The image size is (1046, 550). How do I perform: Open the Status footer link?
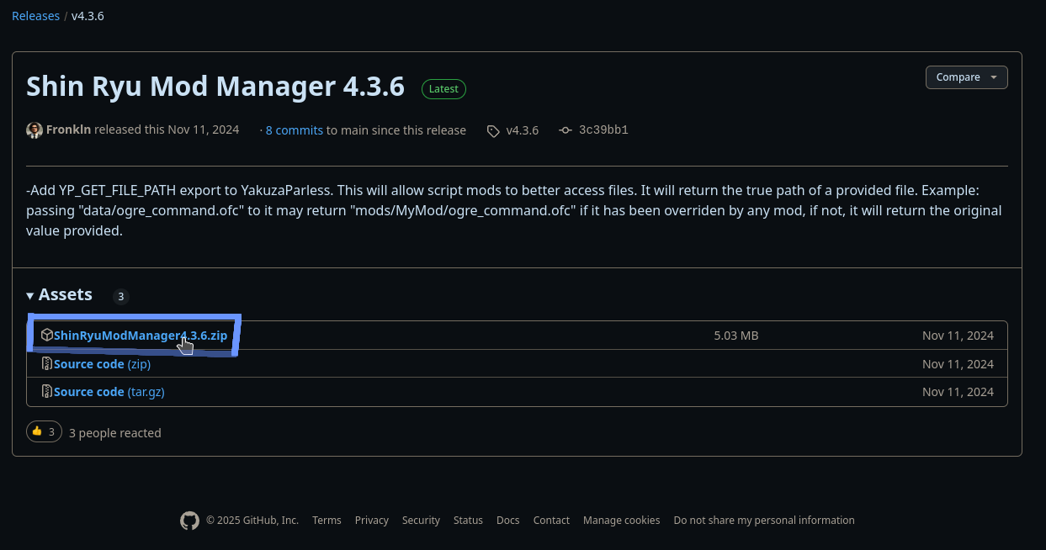pos(468,521)
